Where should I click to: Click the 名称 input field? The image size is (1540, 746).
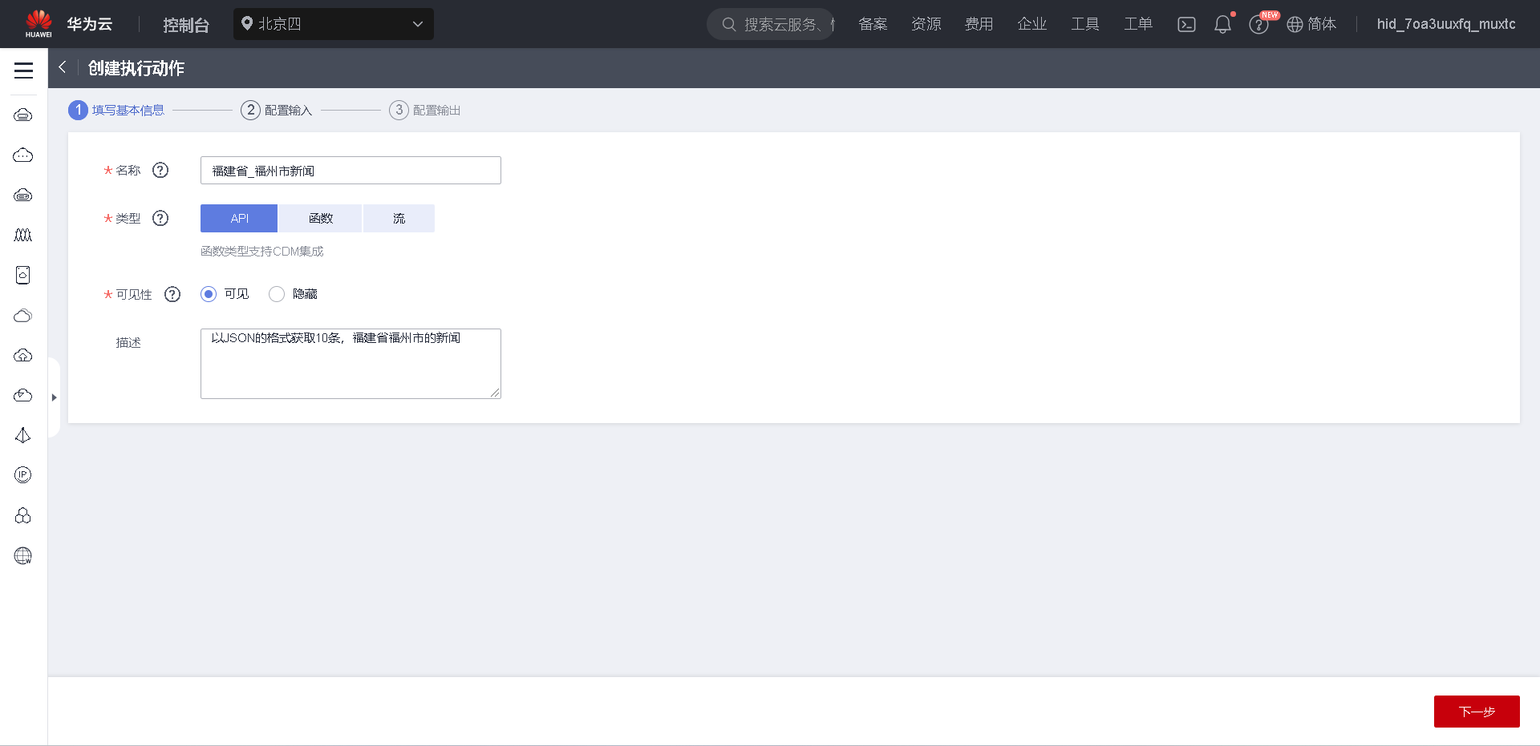point(351,170)
